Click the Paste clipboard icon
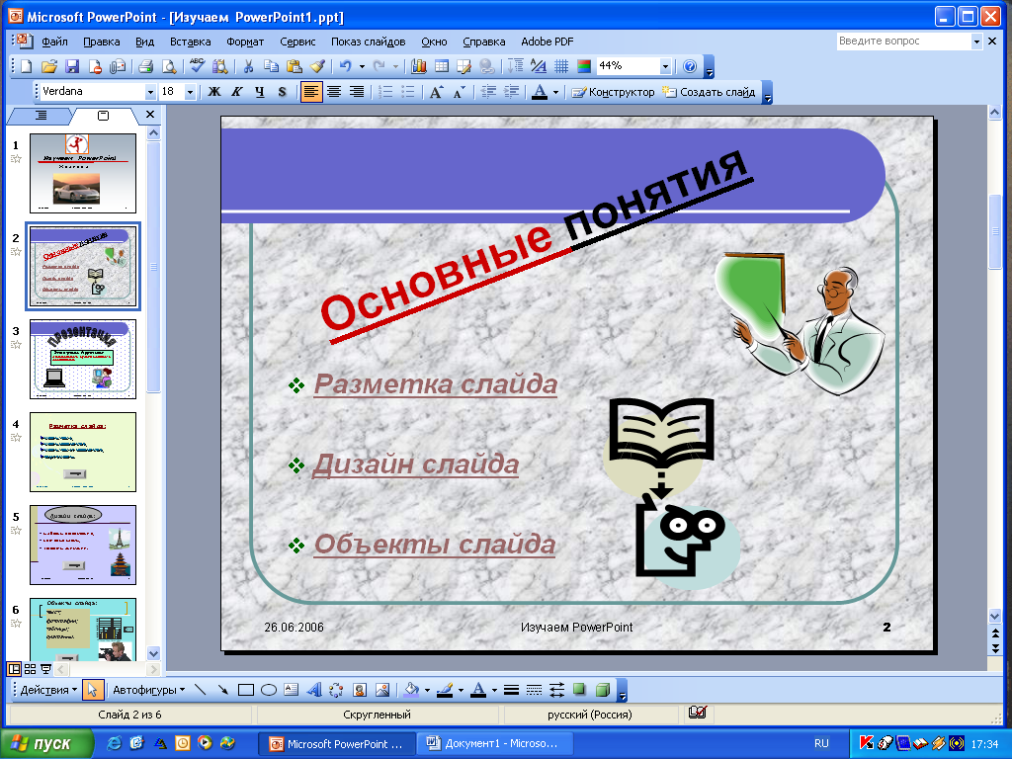1012x759 pixels. [294, 66]
